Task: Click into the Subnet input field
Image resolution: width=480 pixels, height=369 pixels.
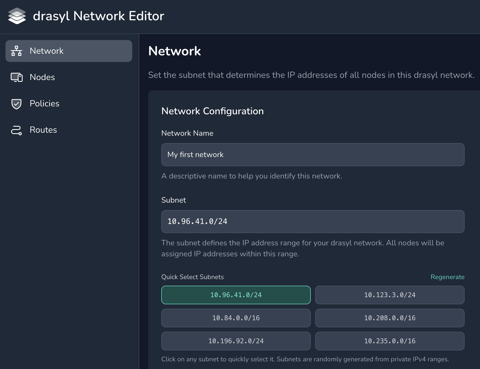Action: (x=313, y=222)
